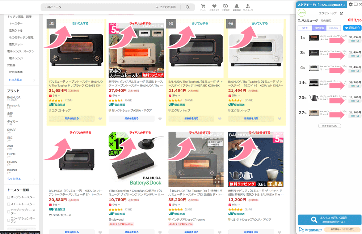Favorite the 21,494円 ブラック toaster via heart

click(220, 119)
